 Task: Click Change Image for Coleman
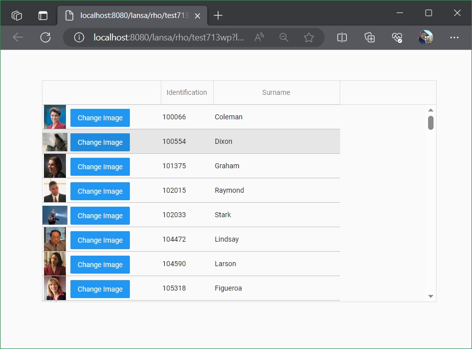(x=100, y=118)
